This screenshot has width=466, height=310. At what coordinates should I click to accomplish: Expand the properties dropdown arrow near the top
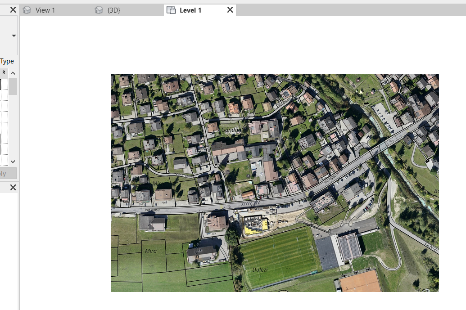click(13, 36)
